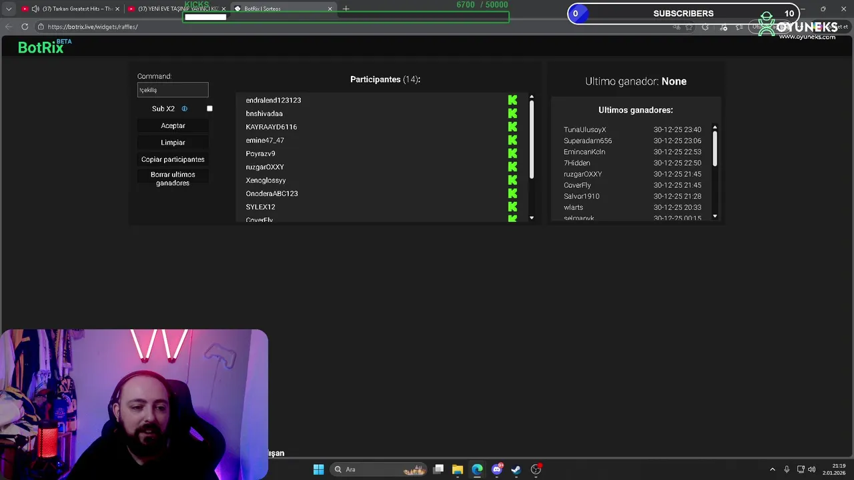Select participant SYLEX12
Viewport: 854px width, 480px height.
(x=260, y=207)
